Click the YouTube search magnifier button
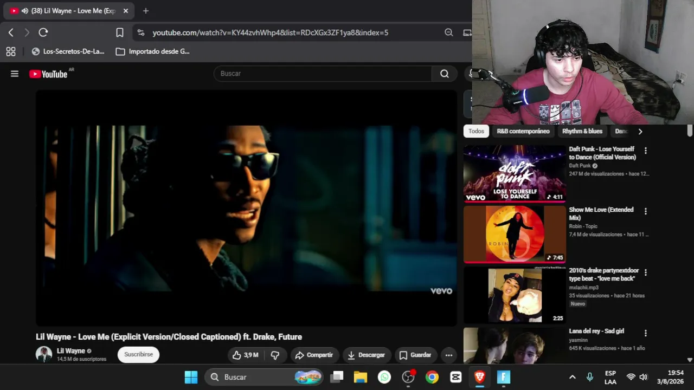This screenshot has width=694, height=390. (x=445, y=74)
